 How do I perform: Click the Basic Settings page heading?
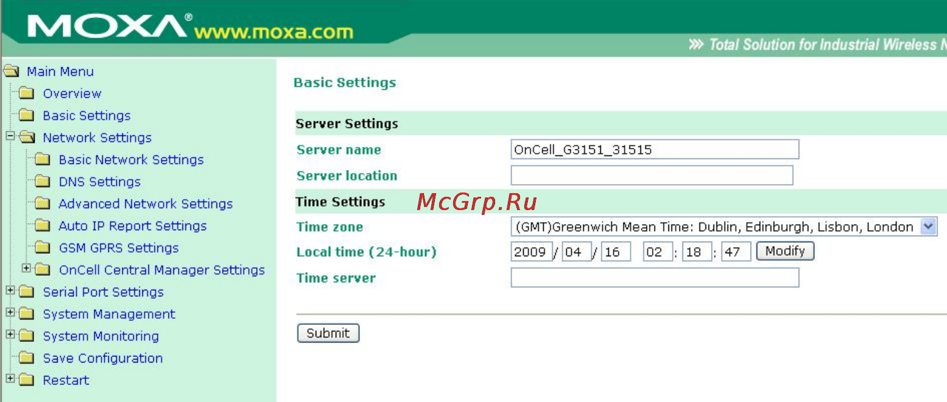coord(345,83)
